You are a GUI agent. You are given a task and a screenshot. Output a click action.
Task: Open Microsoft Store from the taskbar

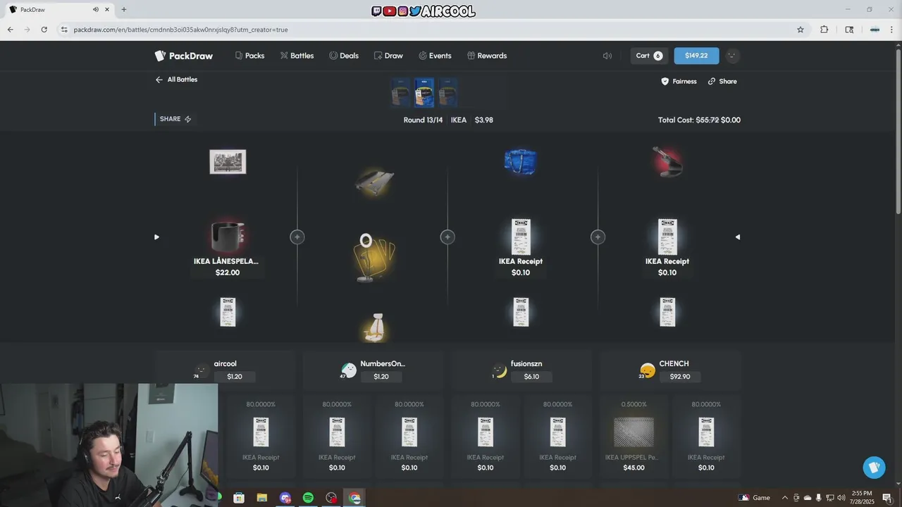coord(239,498)
